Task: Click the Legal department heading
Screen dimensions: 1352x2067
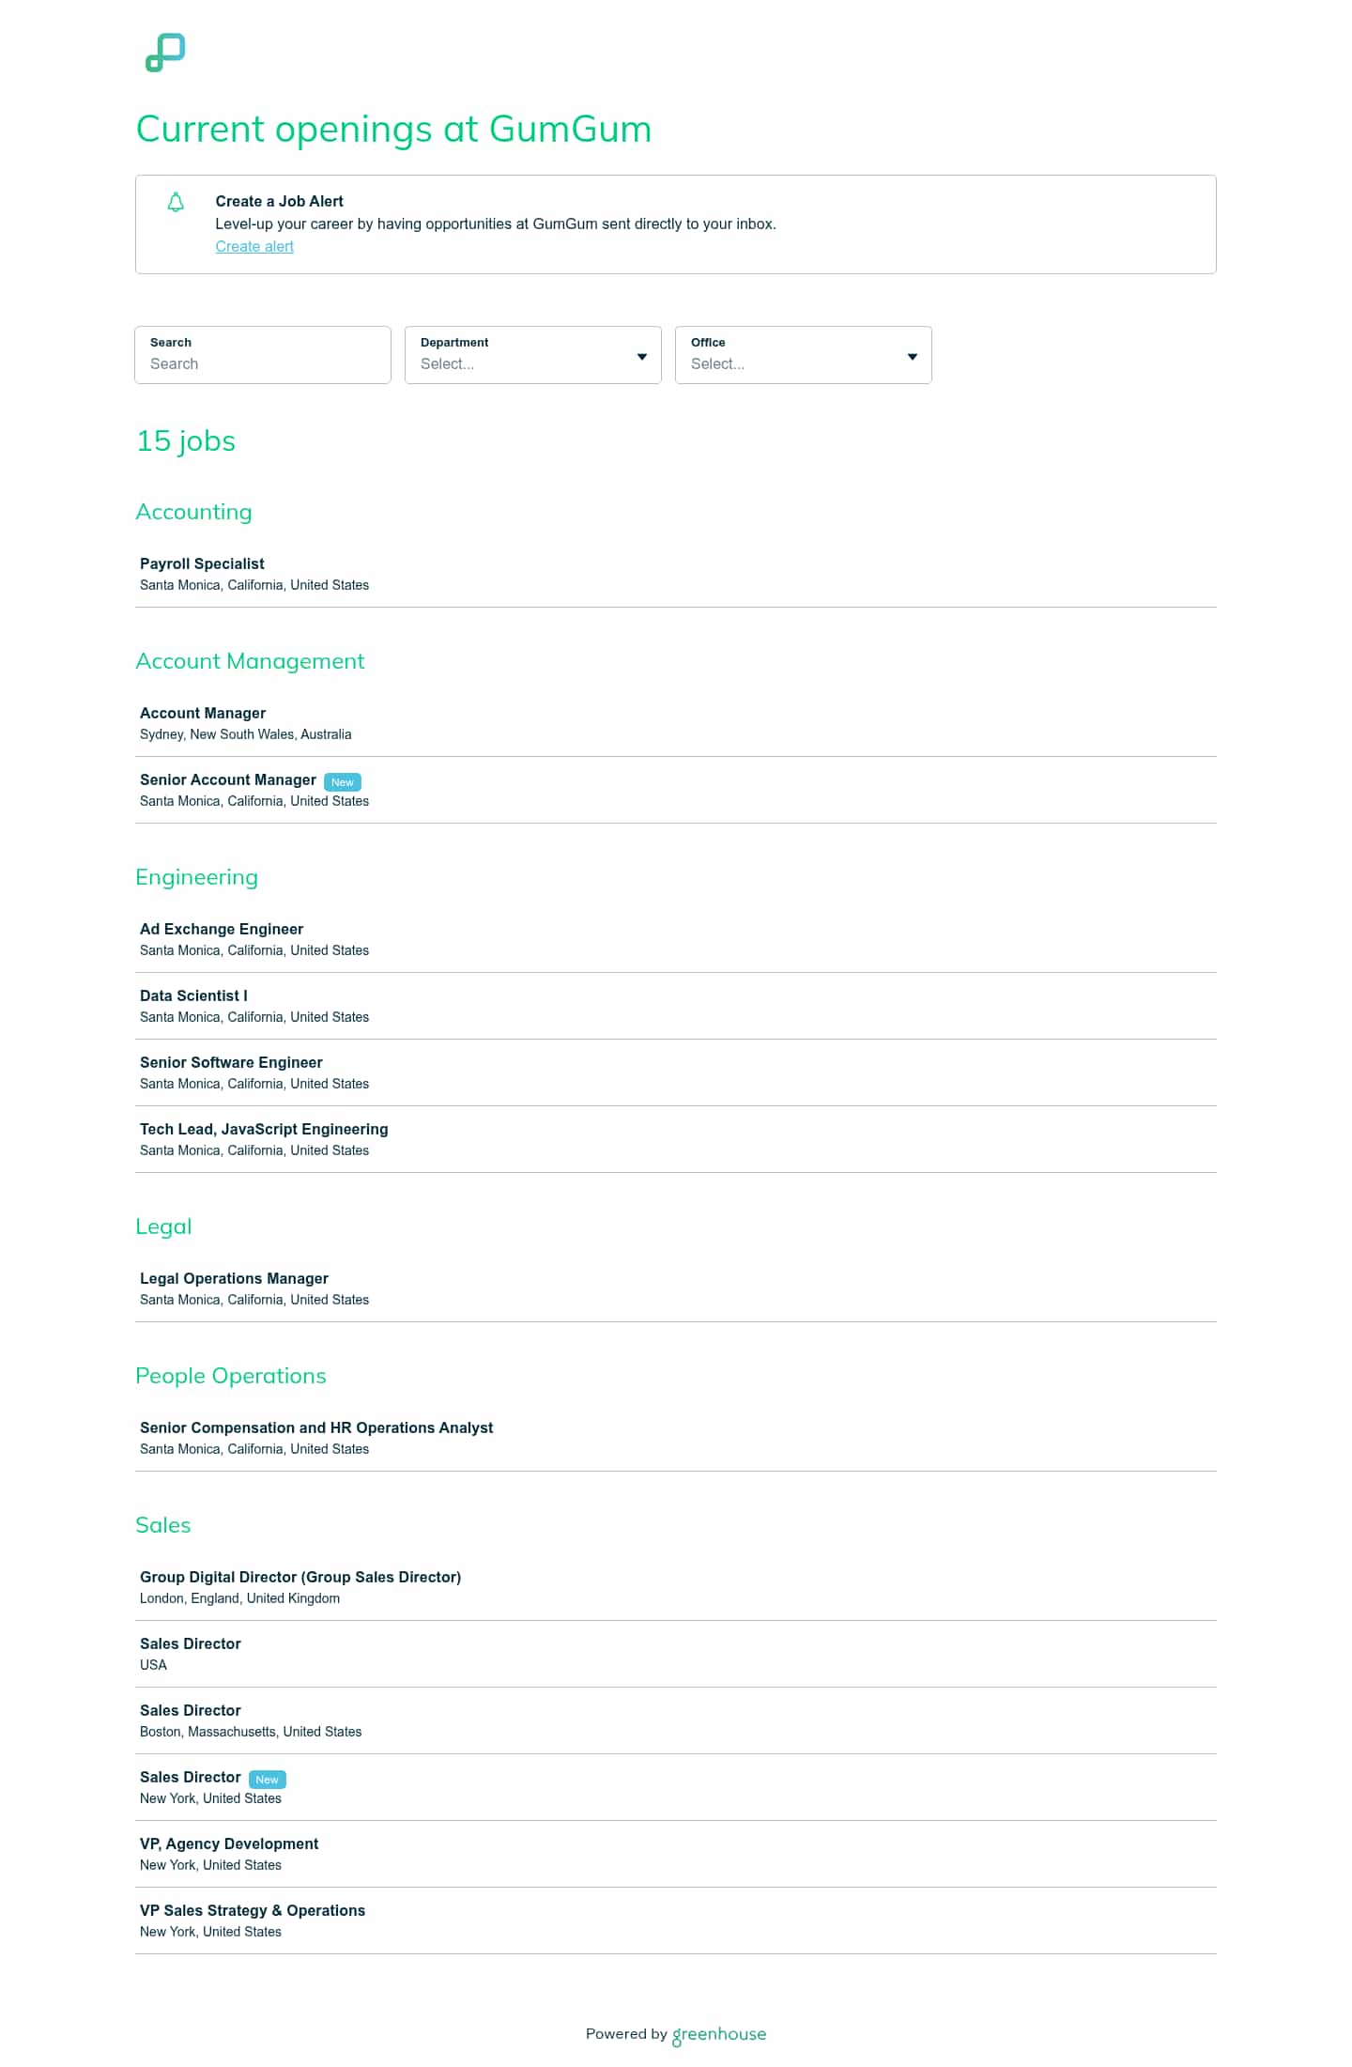Action: tap(163, 1226)
